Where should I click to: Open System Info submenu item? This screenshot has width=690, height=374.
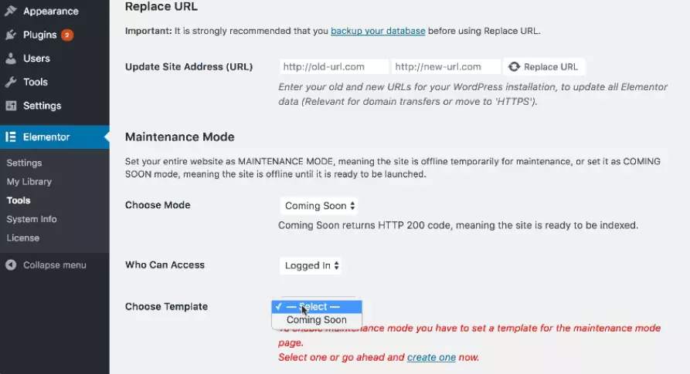pos(32,219)
